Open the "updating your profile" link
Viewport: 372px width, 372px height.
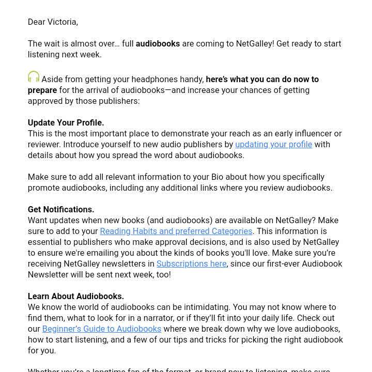[273, 144]
